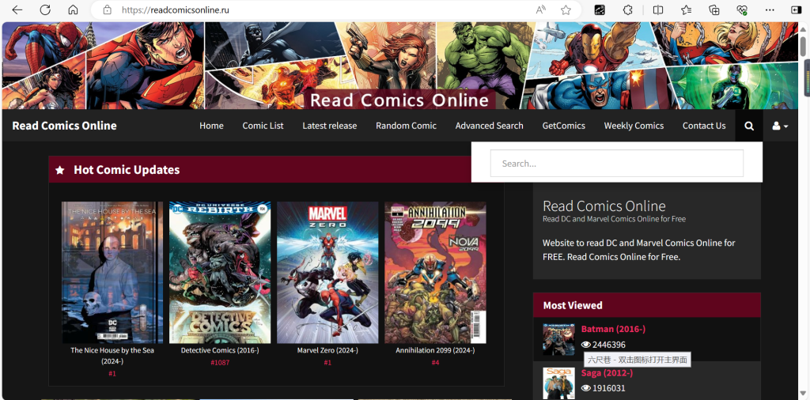This screenshot has width=810, height=400.
Task: Activate the read aloud icon in address bar
Action: 540,9
